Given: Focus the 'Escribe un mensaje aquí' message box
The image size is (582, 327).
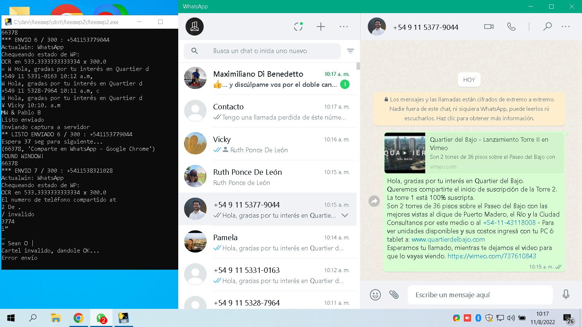Looking at the screenshot, I should (480, 295).
